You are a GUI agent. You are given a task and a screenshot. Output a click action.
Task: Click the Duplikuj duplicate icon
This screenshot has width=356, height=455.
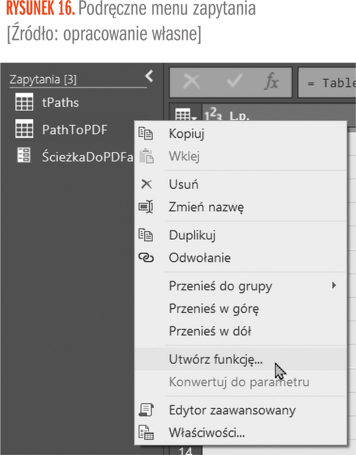tap(146, 235)
